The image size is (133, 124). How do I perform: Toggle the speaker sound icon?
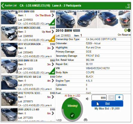(87, 99)
